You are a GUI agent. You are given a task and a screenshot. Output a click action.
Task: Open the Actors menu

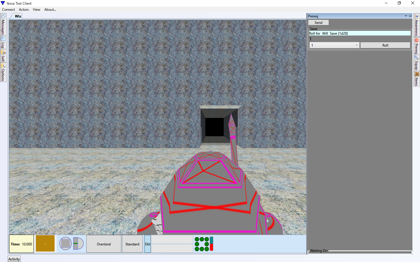point(24,10)
